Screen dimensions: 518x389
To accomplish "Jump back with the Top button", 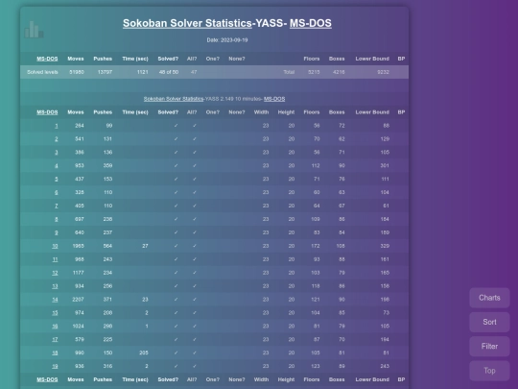I will click(x=489, y=371).
